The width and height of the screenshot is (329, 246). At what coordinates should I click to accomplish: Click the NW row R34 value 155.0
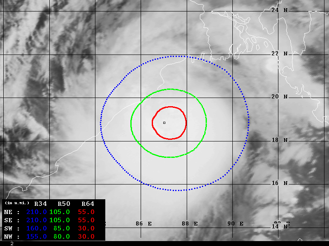(37, 237)
